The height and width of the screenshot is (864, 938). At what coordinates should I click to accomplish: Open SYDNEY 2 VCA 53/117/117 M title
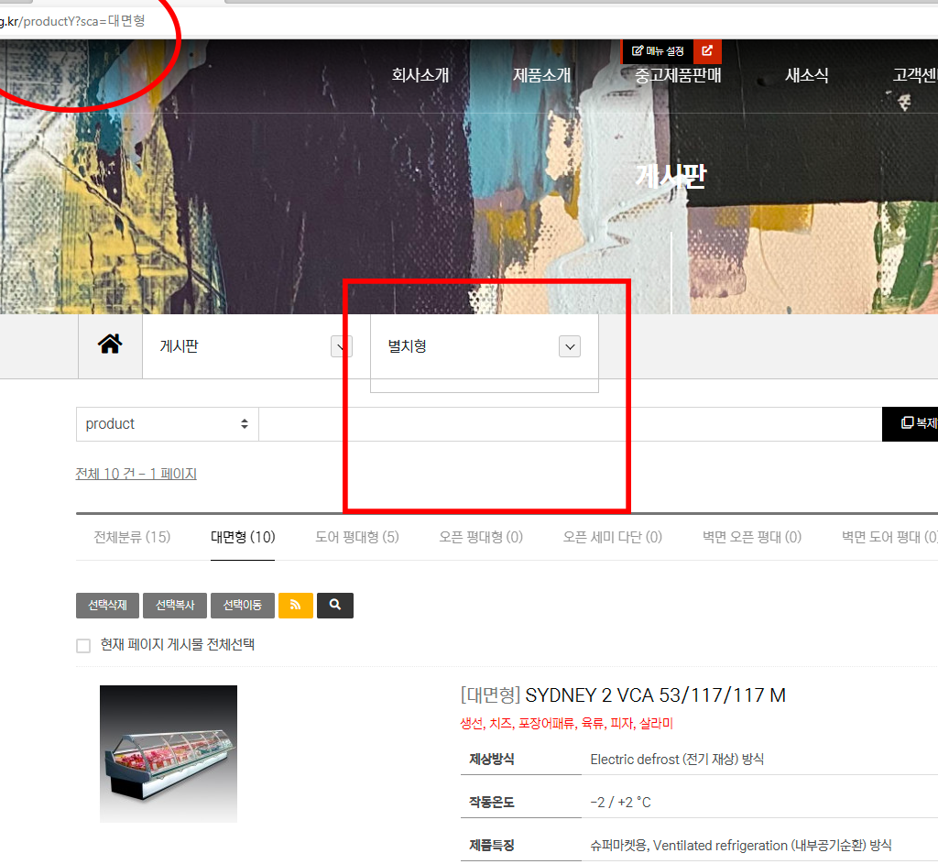(x=655, y=695)
